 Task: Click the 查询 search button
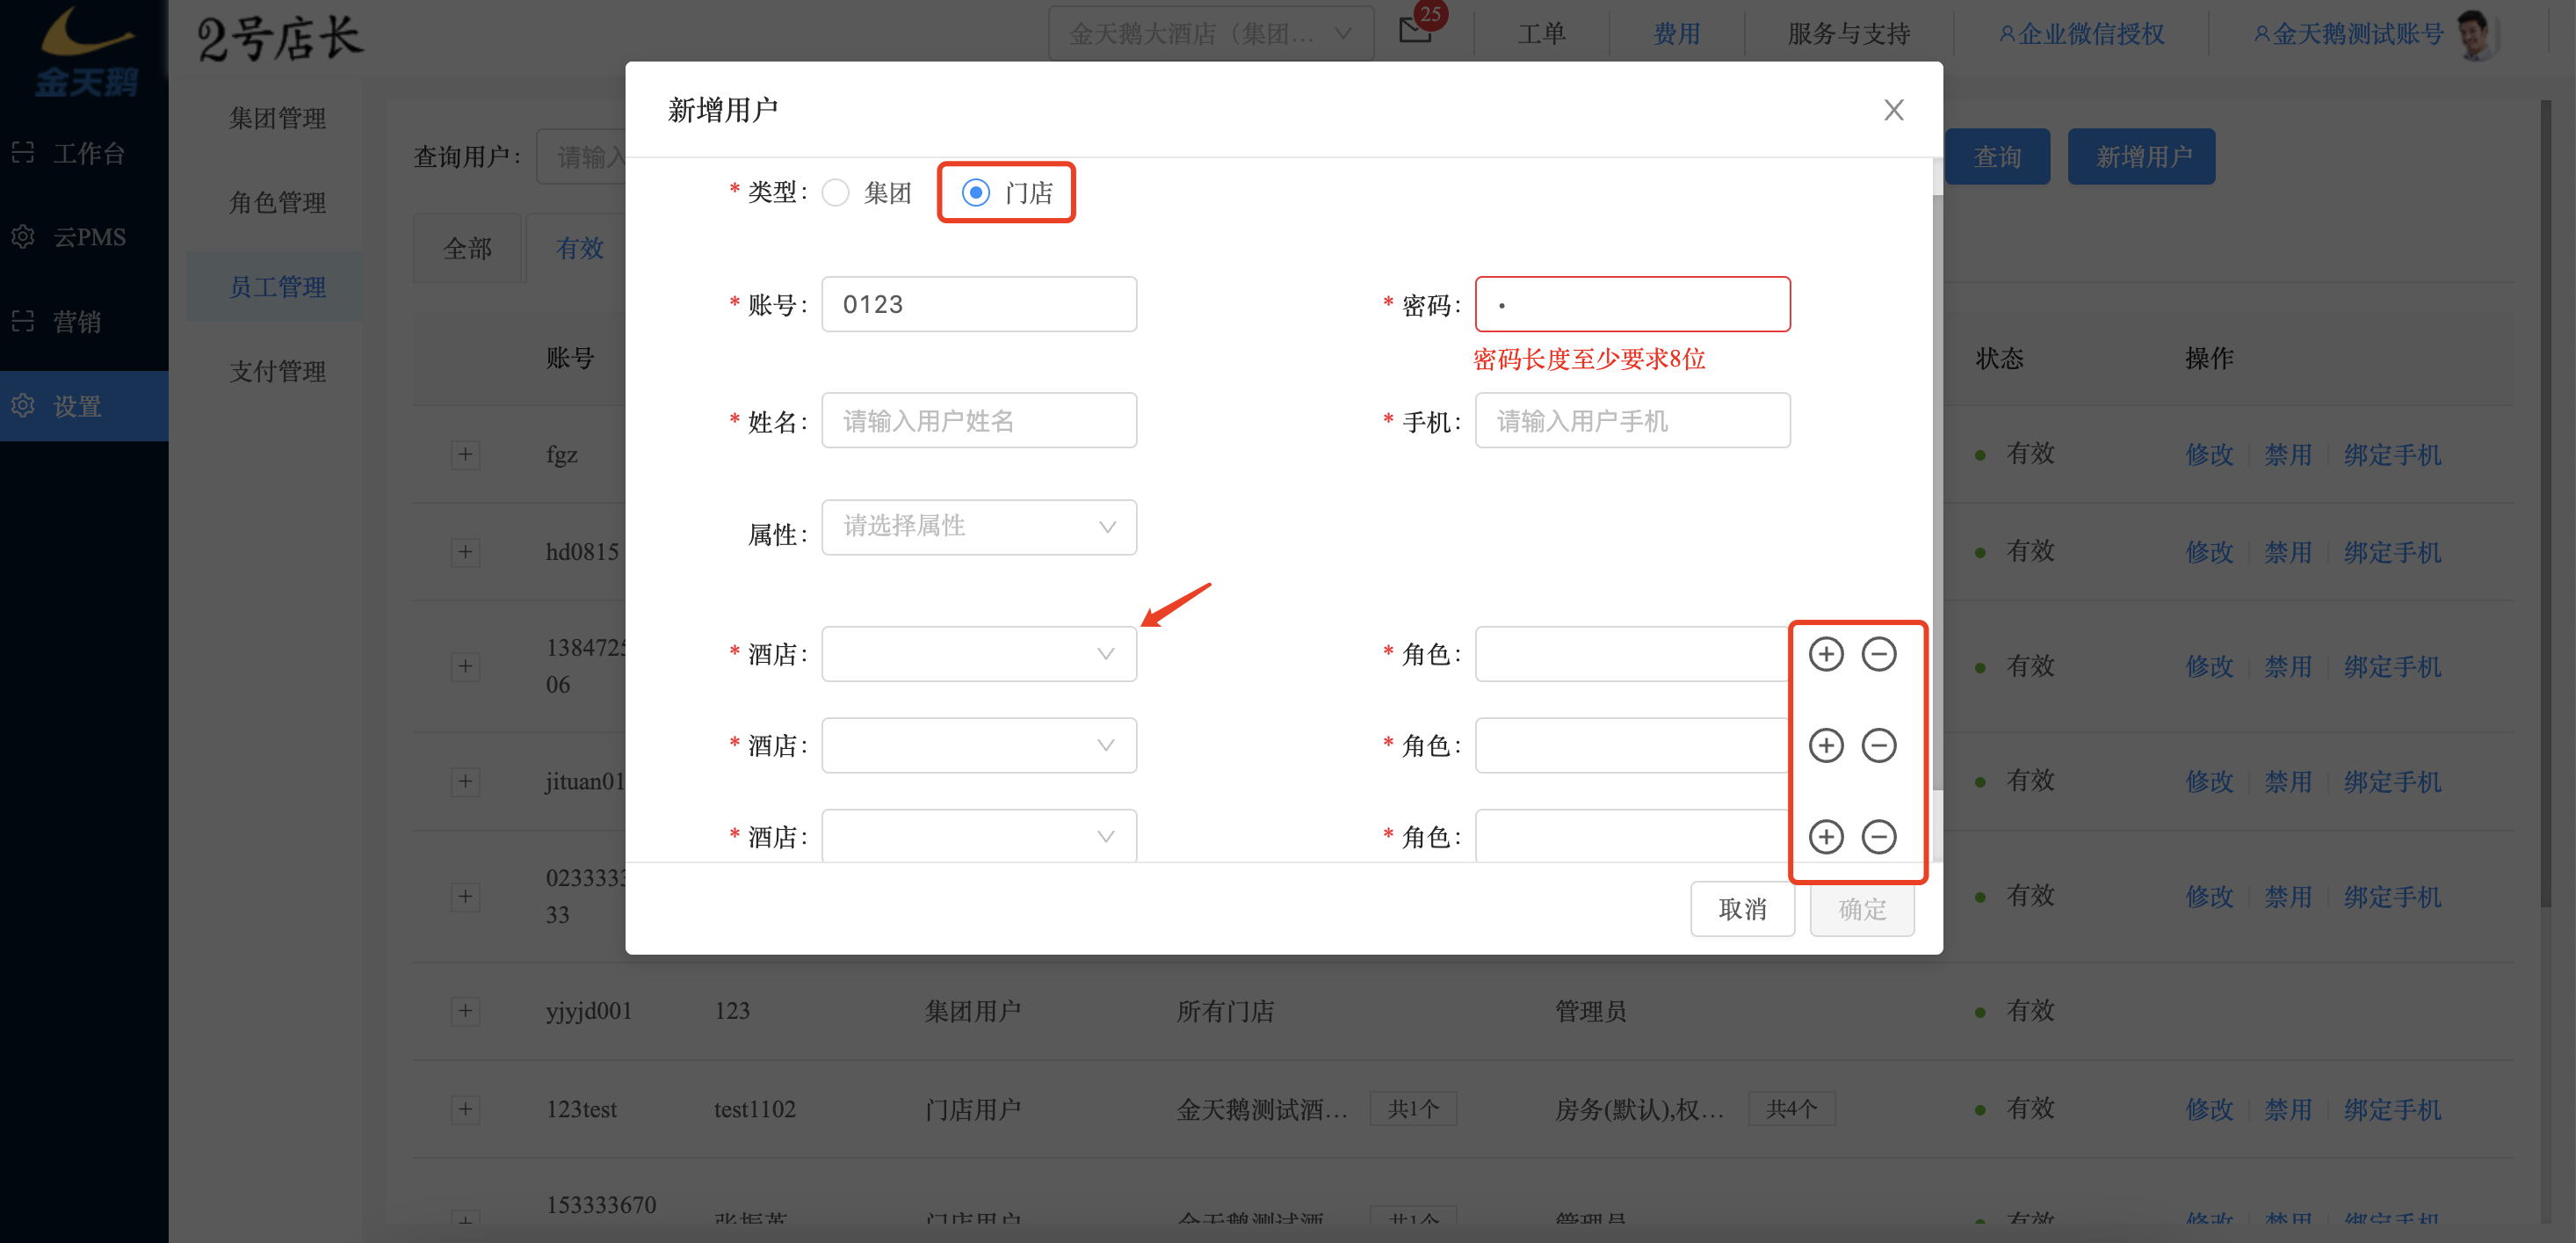click(x=1998, y=156)
